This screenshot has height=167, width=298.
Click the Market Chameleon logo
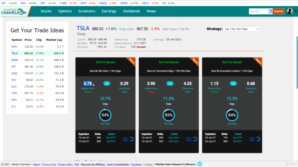coord(14,12)
